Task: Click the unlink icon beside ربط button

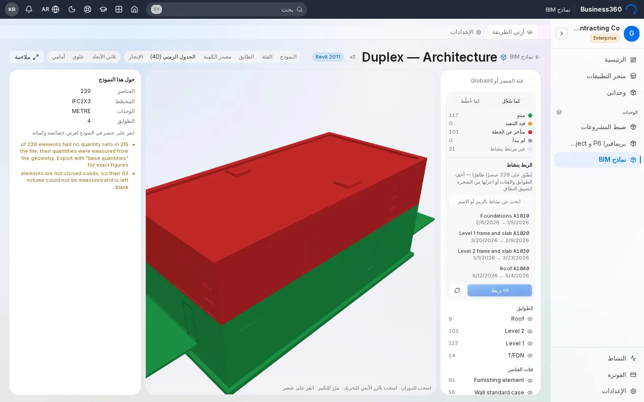Action: pos(457,290)
